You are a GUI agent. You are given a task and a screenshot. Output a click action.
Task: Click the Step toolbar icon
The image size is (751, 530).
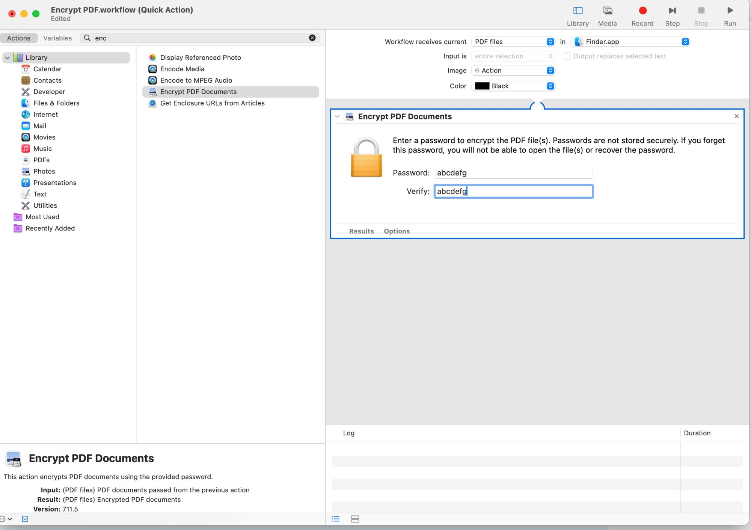pos(672,11)
